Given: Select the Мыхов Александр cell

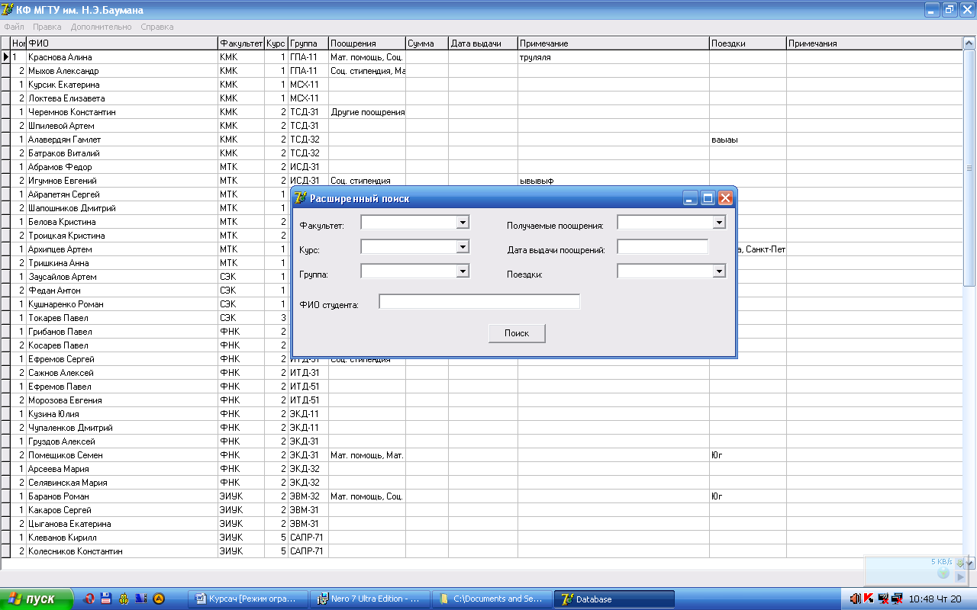Looking at the screenshot, I should tap(122, 71).
